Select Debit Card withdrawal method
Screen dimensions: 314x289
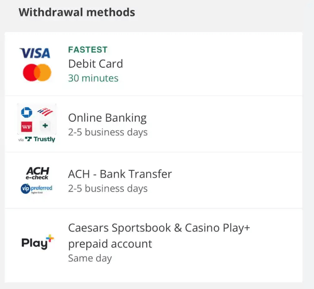(x=154, y=64)
